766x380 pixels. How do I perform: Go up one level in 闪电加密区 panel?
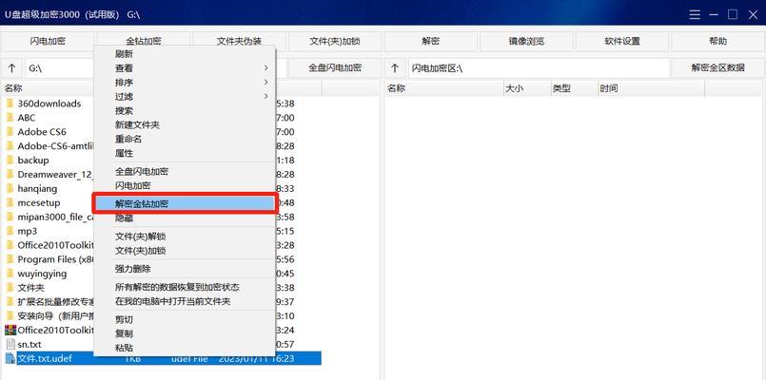pos(395,68)
